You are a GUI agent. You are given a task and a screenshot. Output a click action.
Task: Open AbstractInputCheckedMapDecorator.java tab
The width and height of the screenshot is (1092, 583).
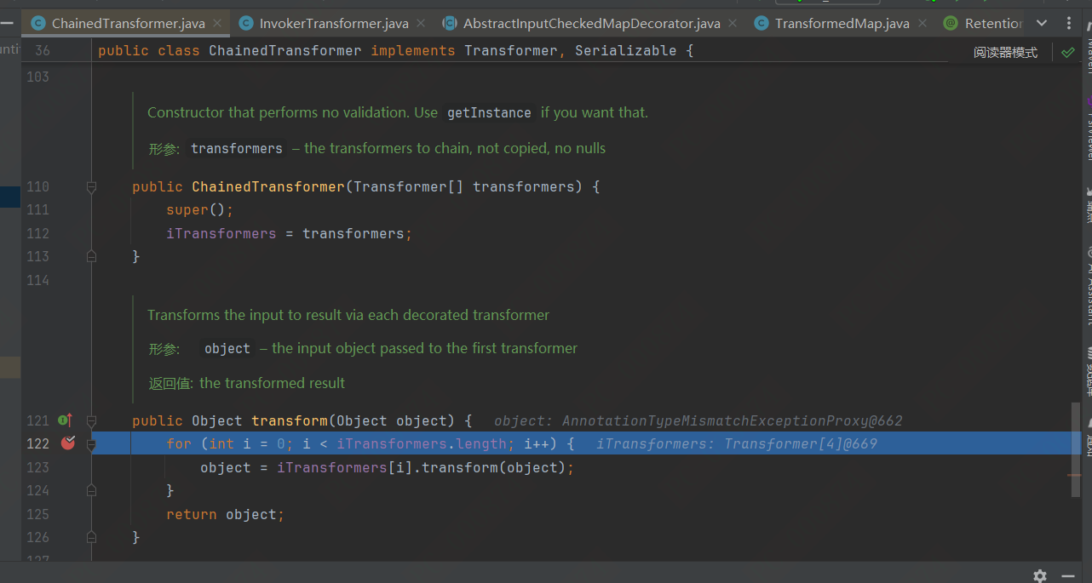coord(591,23)
